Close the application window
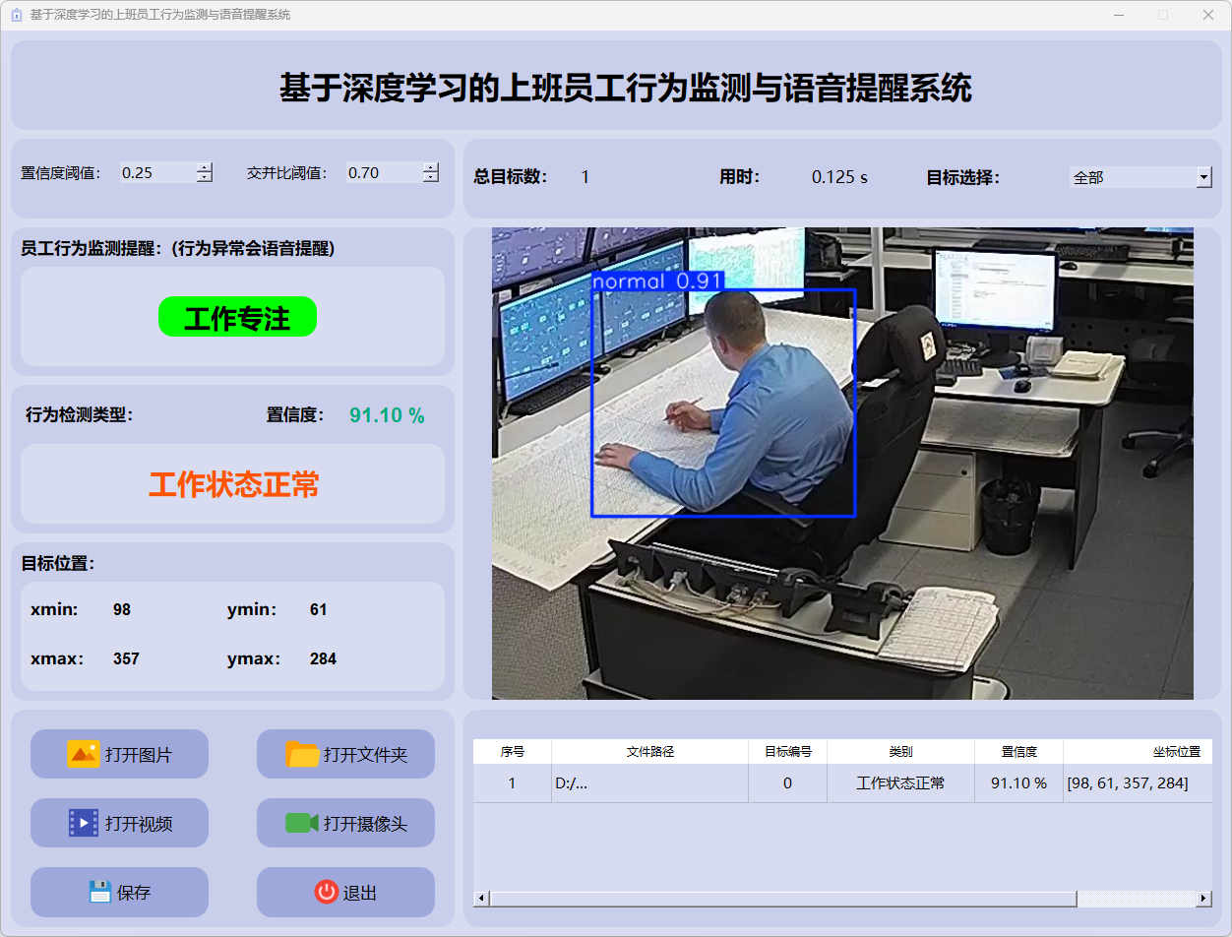This screenshot has width=1232, height=937. pos(1208,15)
